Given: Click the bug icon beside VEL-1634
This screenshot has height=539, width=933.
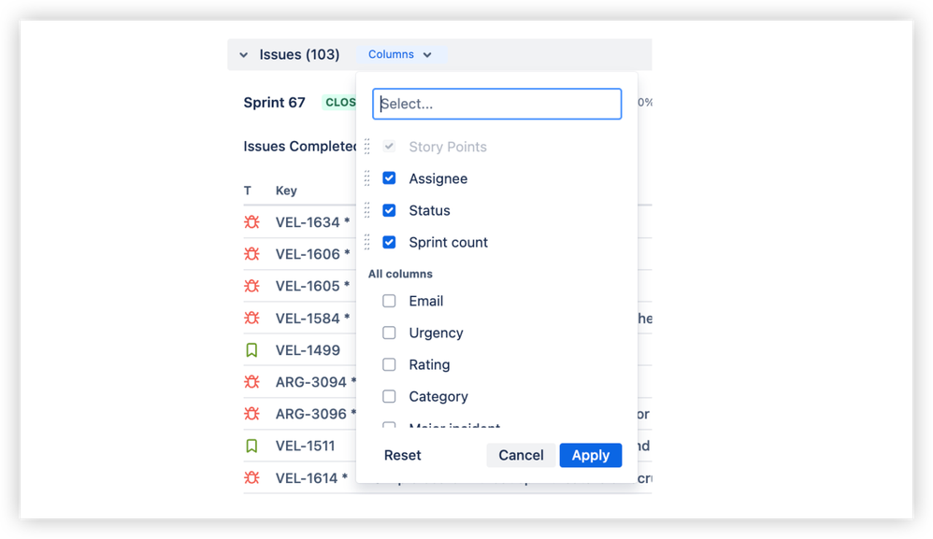Looking at the screenshot, I should tap(251, 222).
